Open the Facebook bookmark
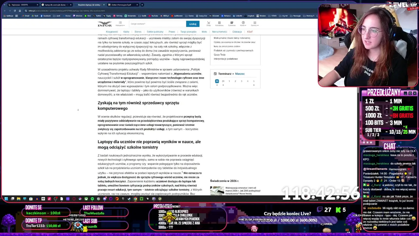The image size is (419, 236). click(45, 16)
